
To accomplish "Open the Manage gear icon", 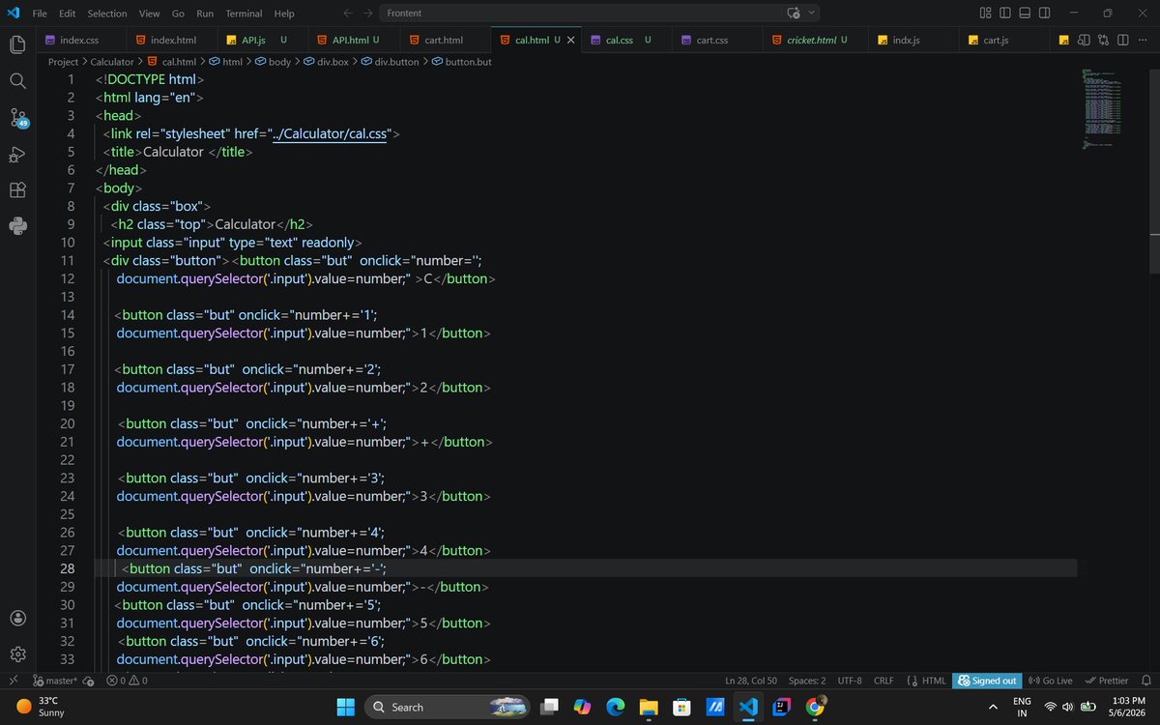I will coord(17,654).
